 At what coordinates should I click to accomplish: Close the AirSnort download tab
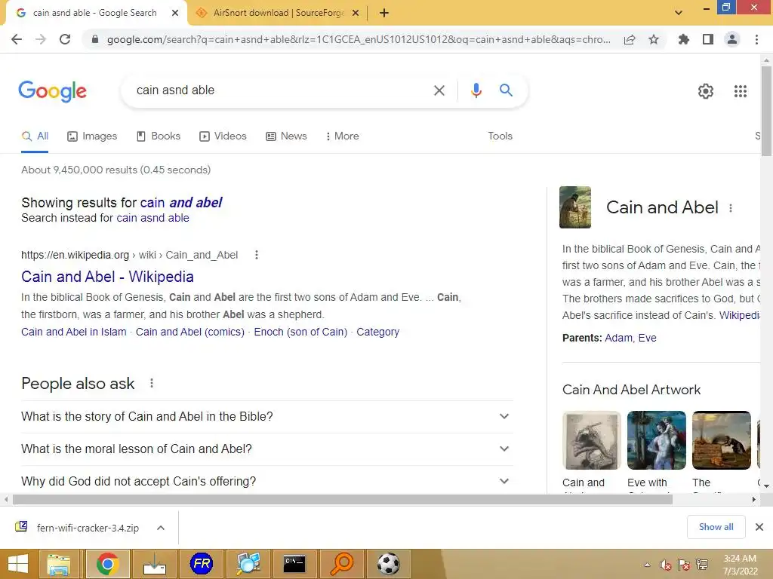pos(356,14)
